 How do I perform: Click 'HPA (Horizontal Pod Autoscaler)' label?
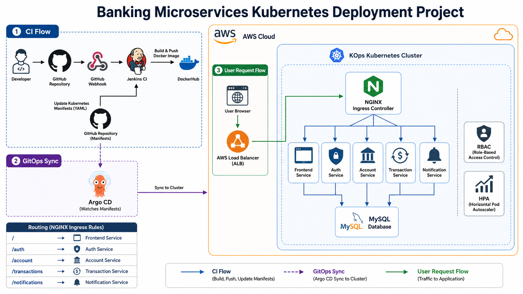[484, 204]
